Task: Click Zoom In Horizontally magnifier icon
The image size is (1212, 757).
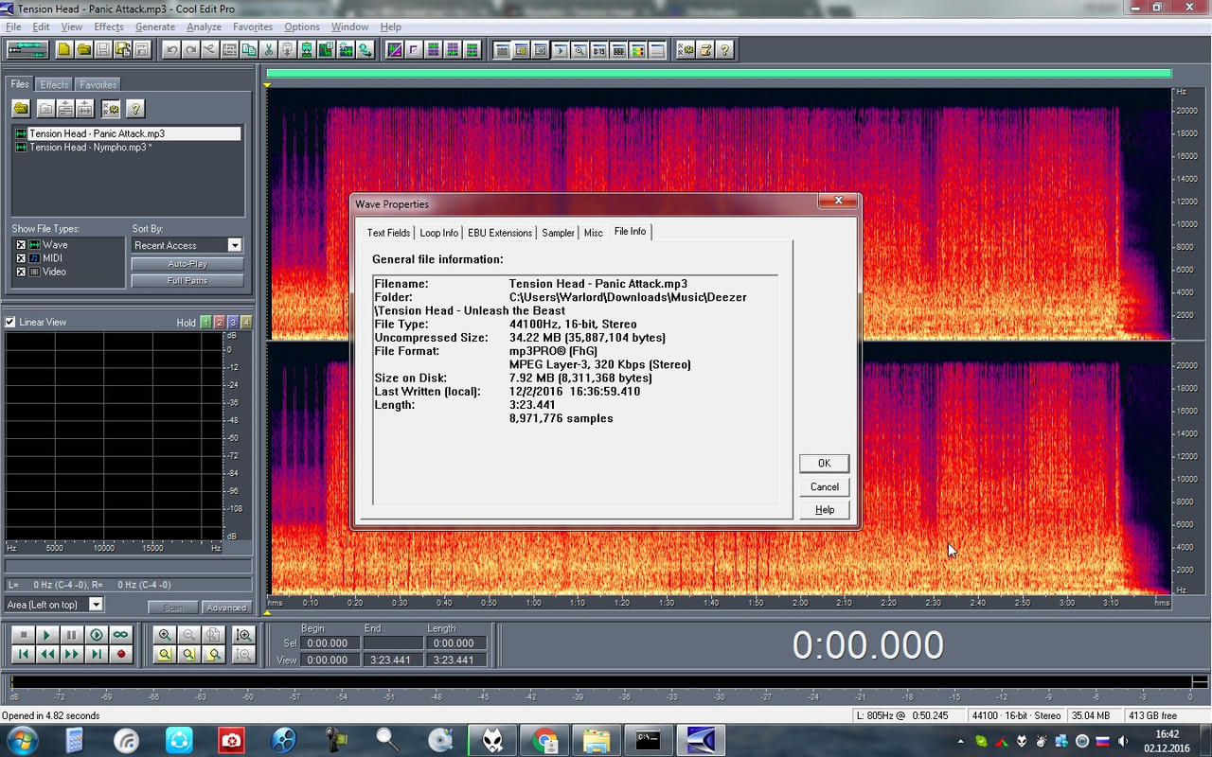Action: pyautogui.click(x=165, y=635)
